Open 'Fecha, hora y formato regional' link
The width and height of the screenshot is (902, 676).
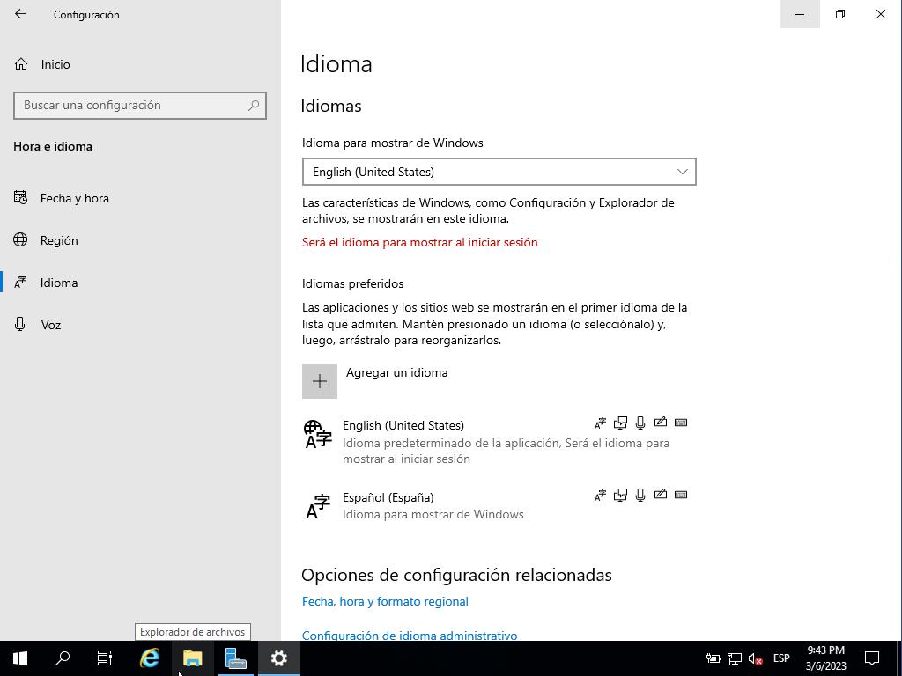(x=385, y=601)
